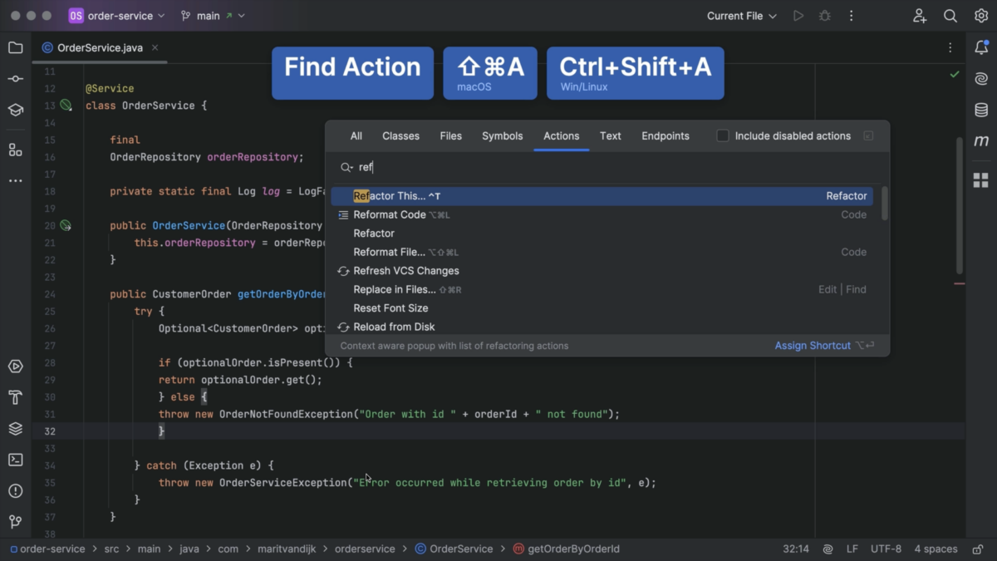997x561 pixels.
Task: Open editor tab options menu
Action: 950,48
